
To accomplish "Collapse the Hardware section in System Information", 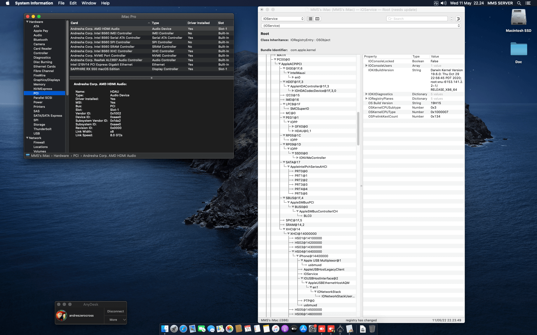I will tap(27, 22).
